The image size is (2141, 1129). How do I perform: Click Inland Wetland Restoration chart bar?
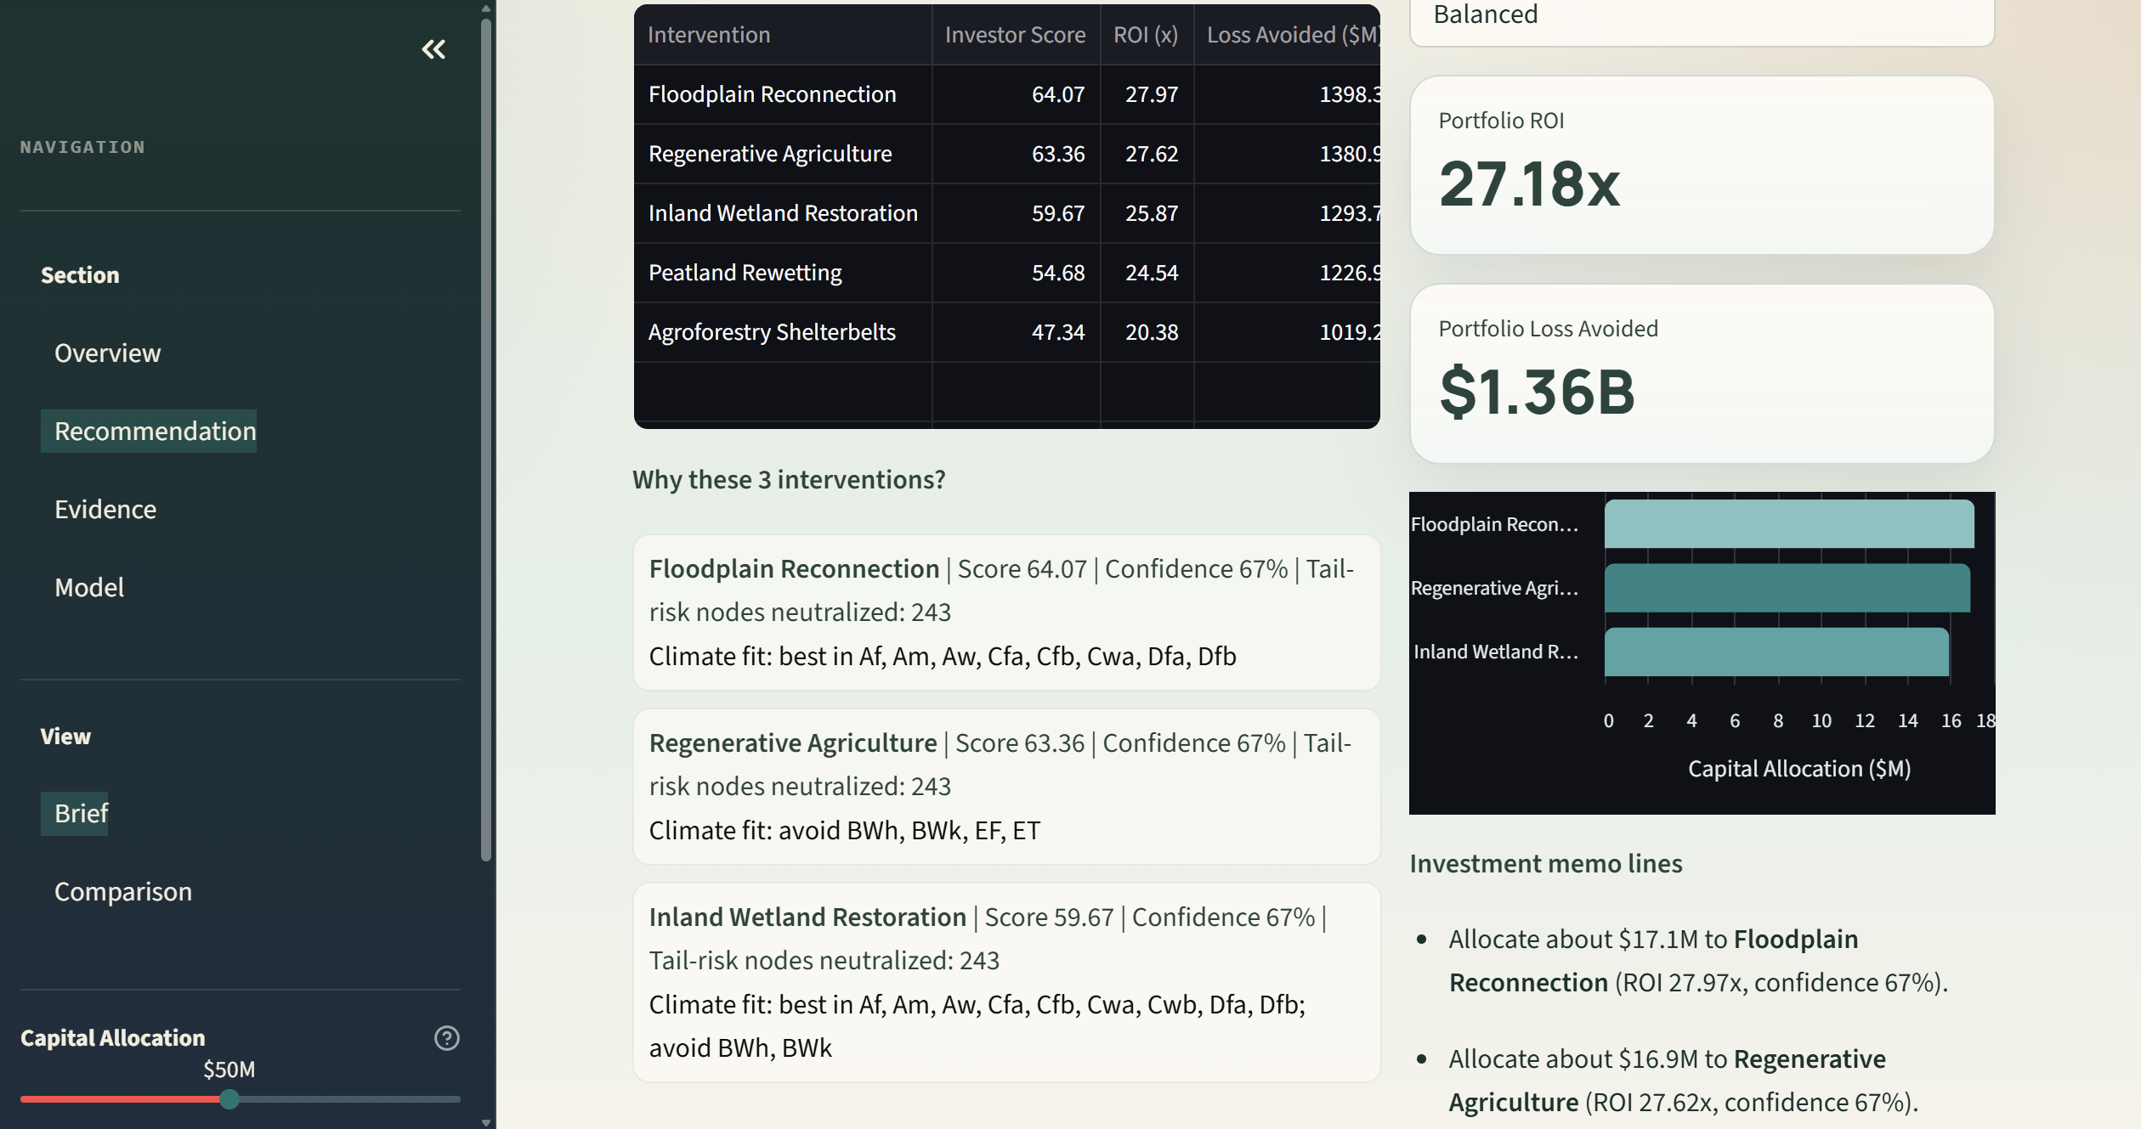click(1776, 652)
